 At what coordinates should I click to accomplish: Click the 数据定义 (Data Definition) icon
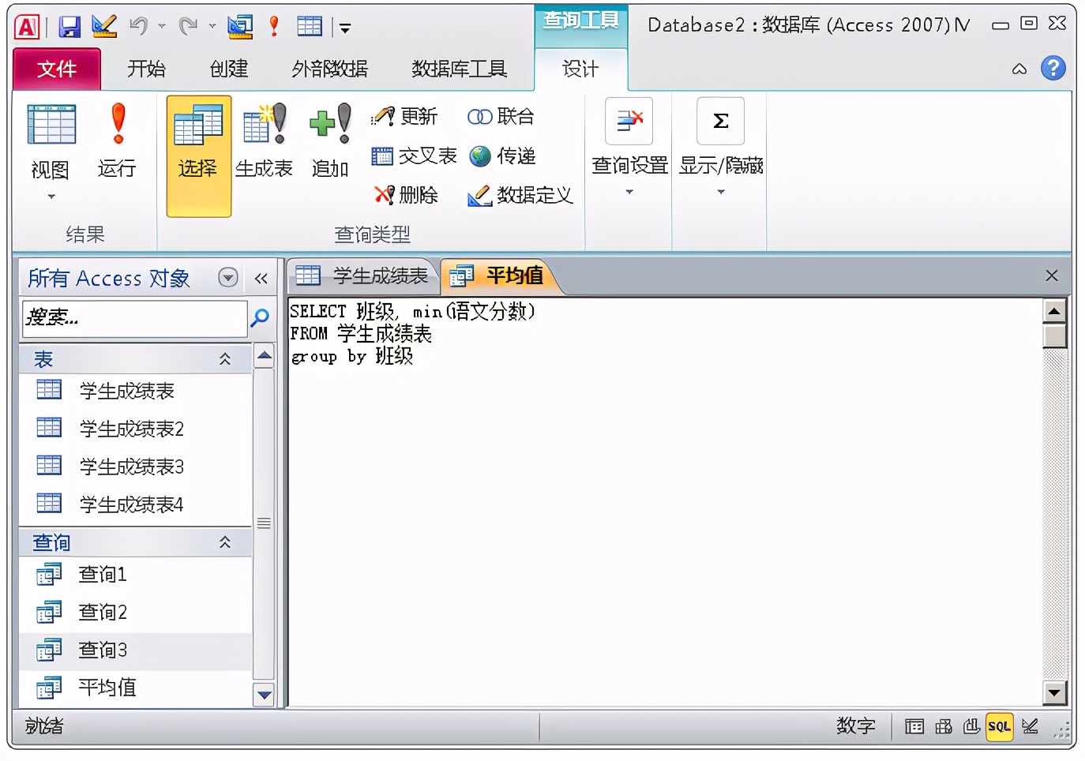click(x=519, y=195)
